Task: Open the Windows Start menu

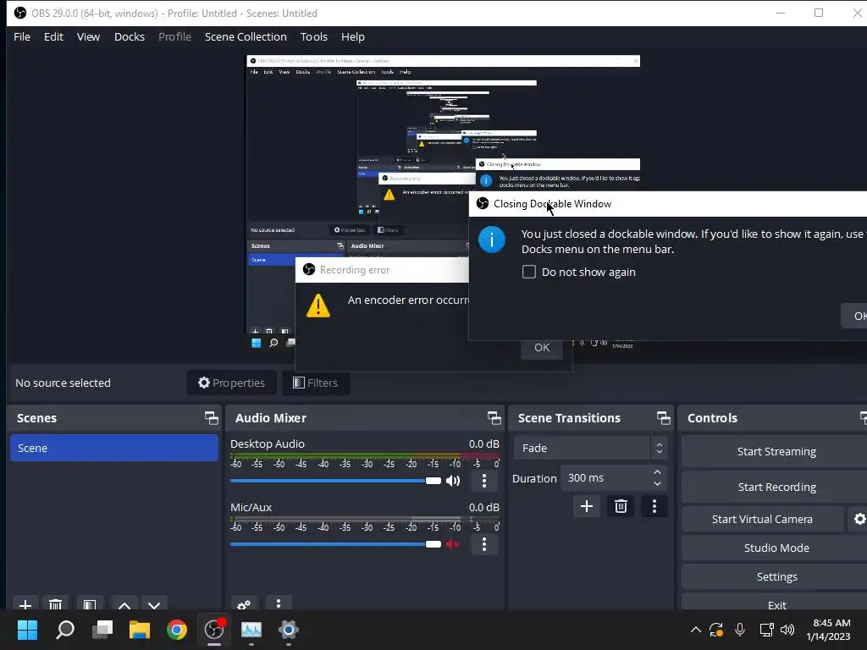Action: pyautogui.click(x=27, y=629)
